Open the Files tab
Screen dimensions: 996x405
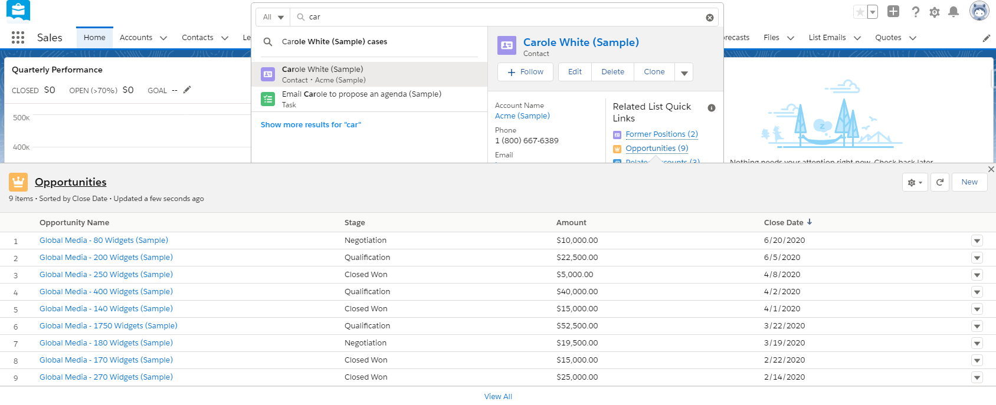click(771, 38)
